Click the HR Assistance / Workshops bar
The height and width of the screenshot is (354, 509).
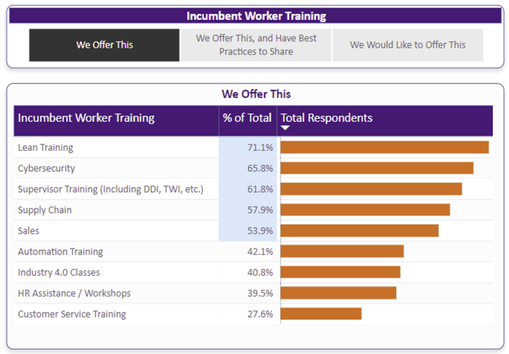tap(338, 293)
